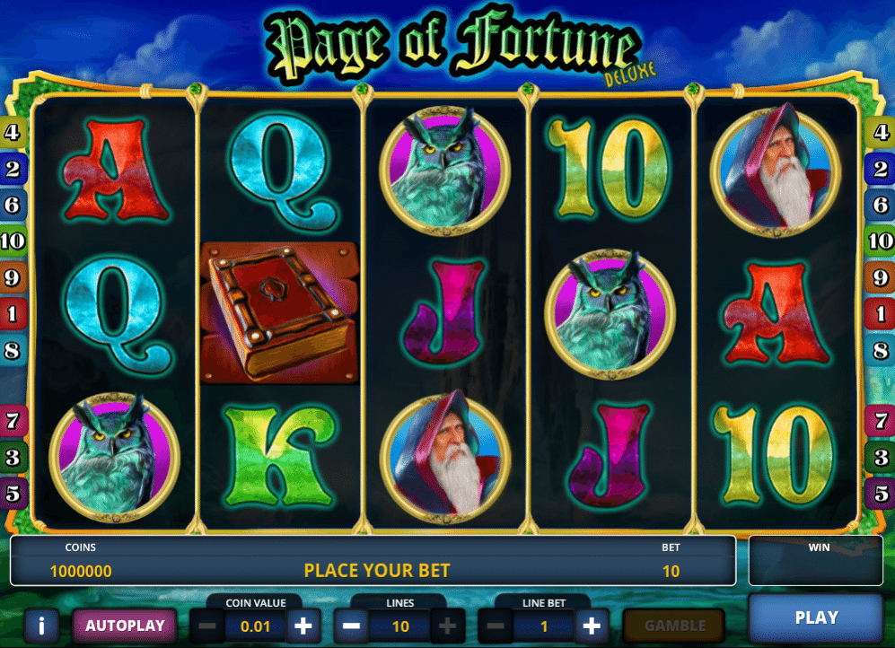This screenshot has width=895, height=648.
Task: Open the info paytable button
Action: 41,626
